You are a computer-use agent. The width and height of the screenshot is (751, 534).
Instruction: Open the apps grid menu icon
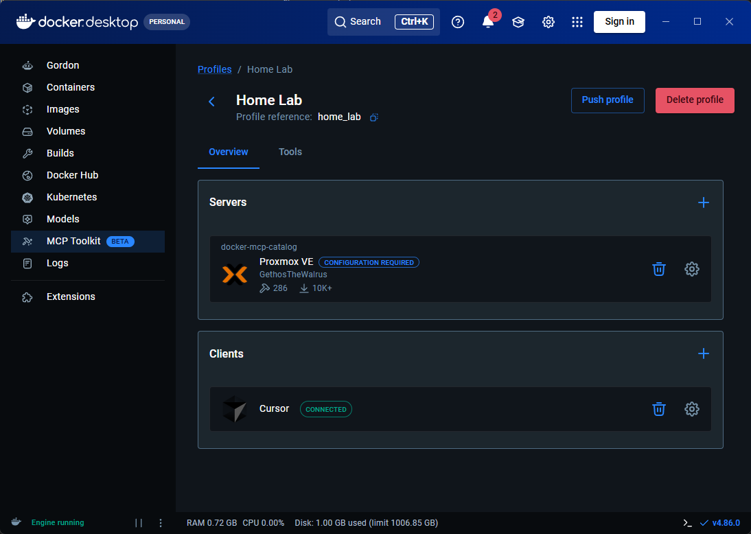[x=577, y=22]
